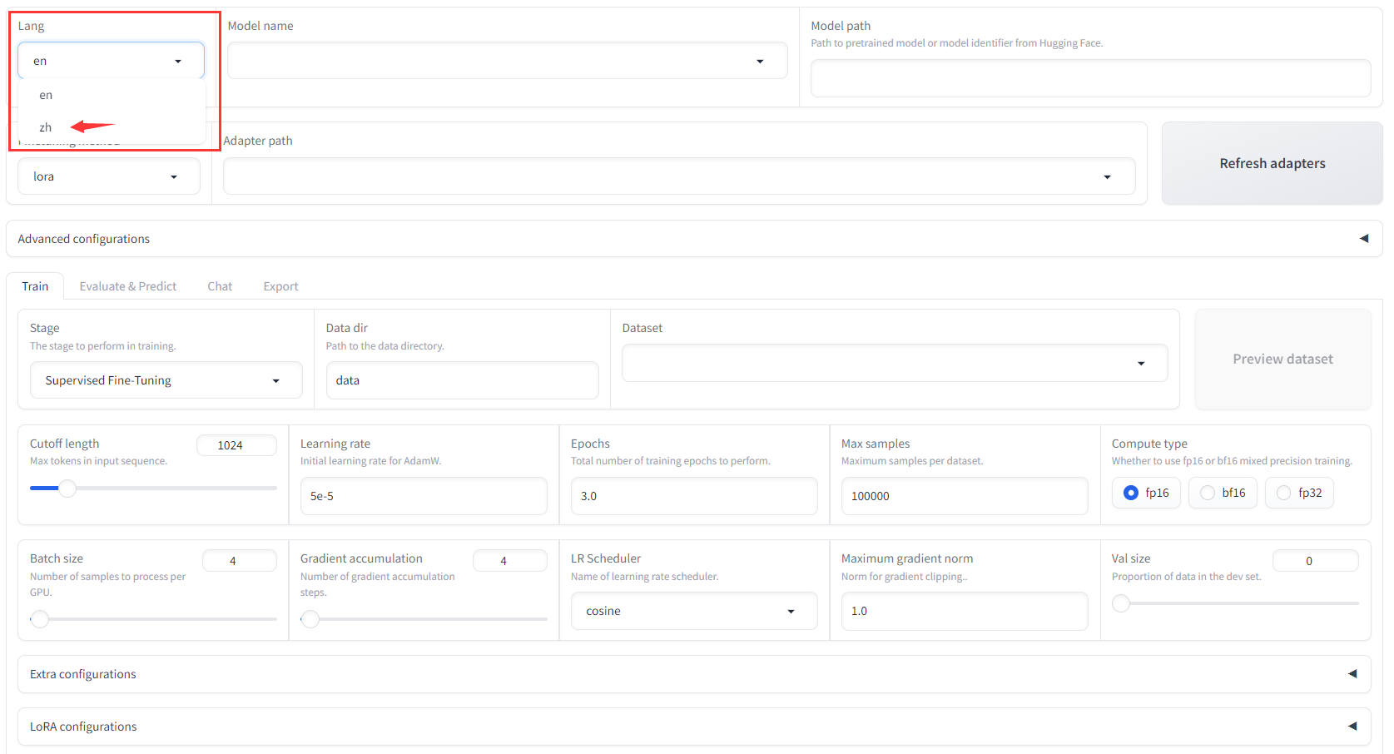Click the Data dir input field
The height and width of the screenshot is (754, 1394).
tap(462, 380)
